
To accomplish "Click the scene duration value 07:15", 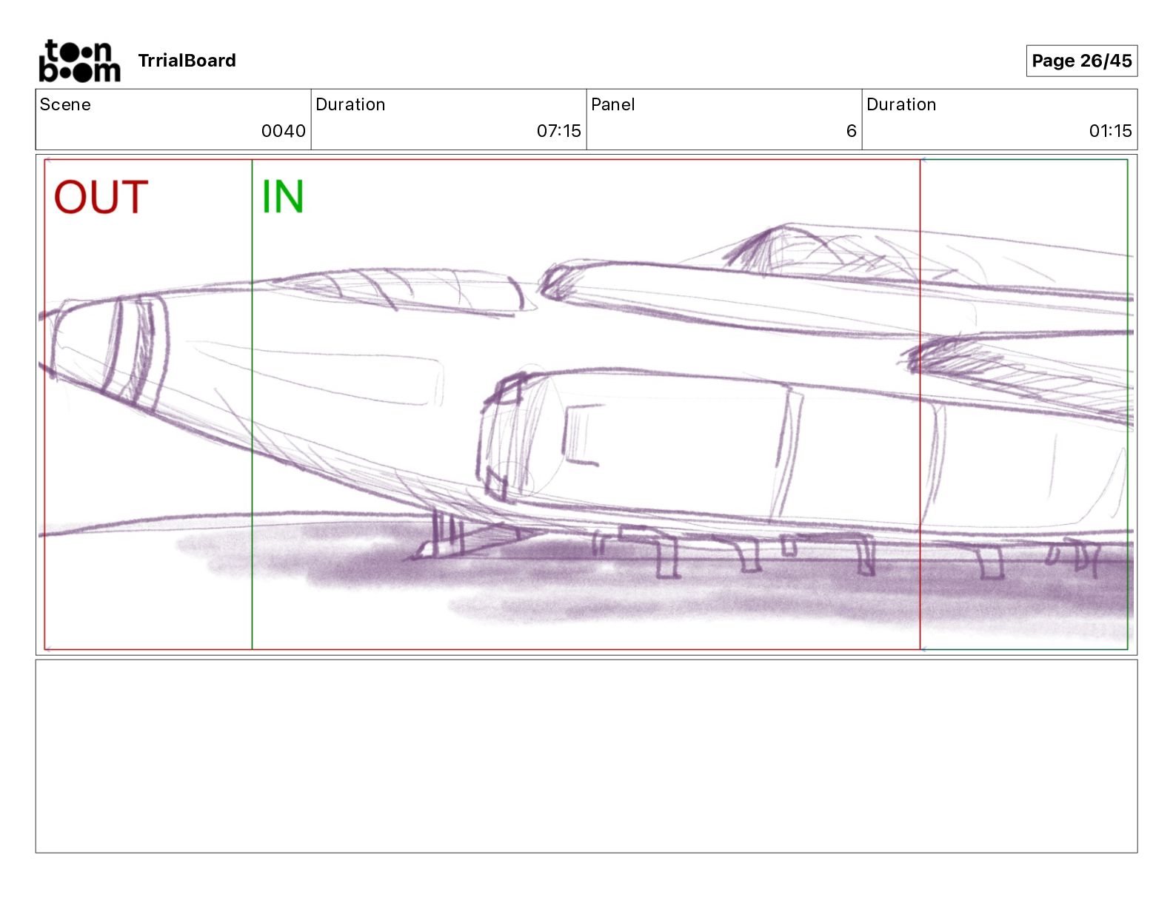I will tap(558, 131).
